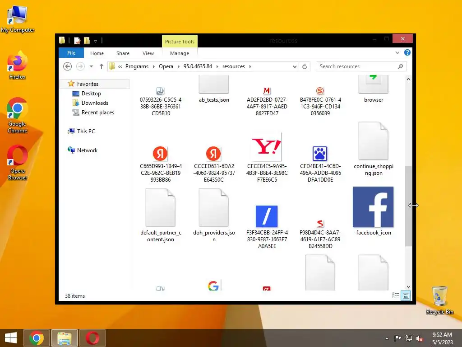
Task: Switch to Large icons view
Action: click(406, 295)
